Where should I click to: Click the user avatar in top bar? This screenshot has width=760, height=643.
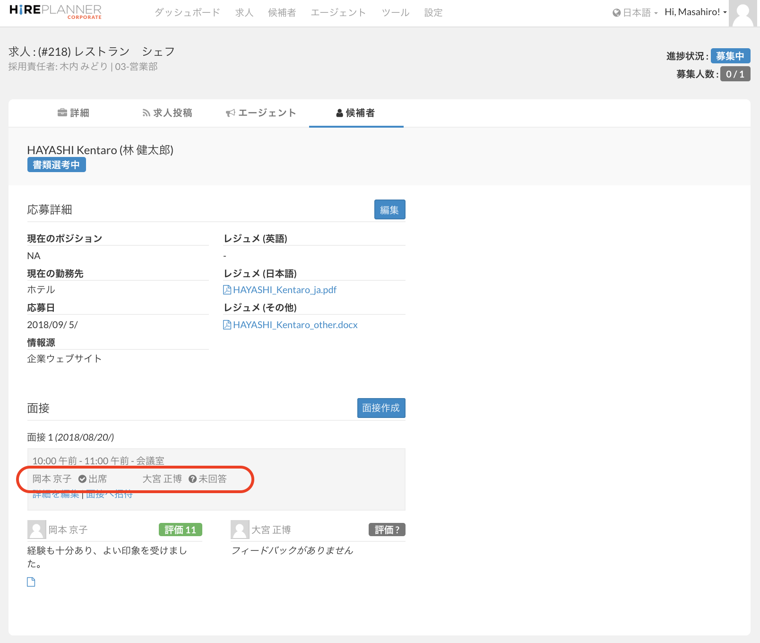coord(743,13)
